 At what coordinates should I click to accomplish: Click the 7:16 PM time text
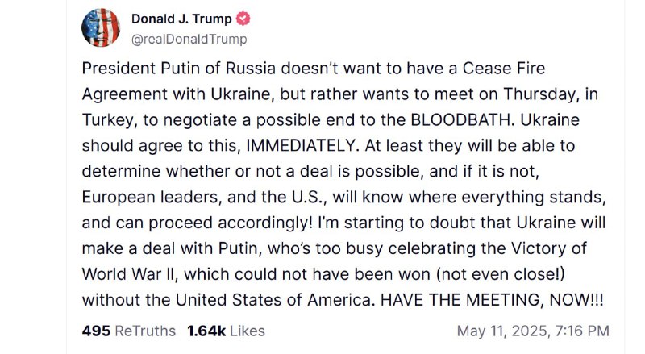click(582, 331)
